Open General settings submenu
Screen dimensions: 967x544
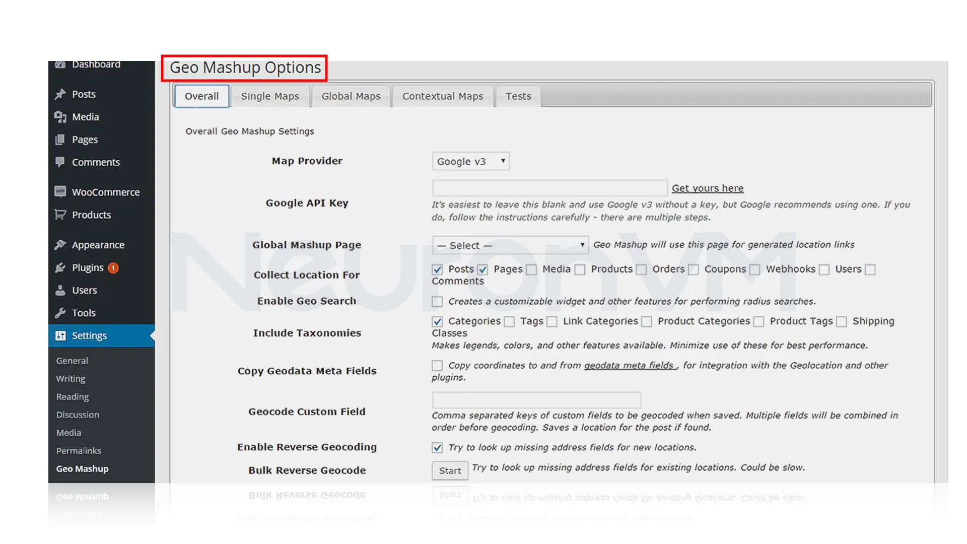[x=72, y=361]
